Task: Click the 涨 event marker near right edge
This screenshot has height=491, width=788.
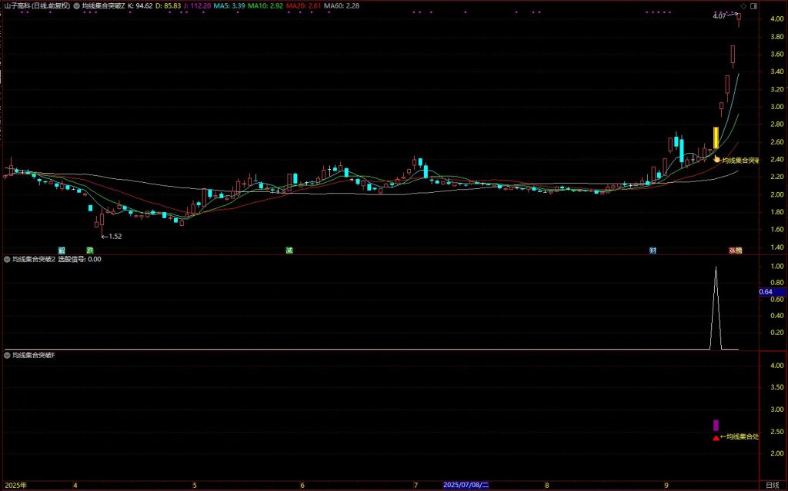Action: (x=733, y=250)
